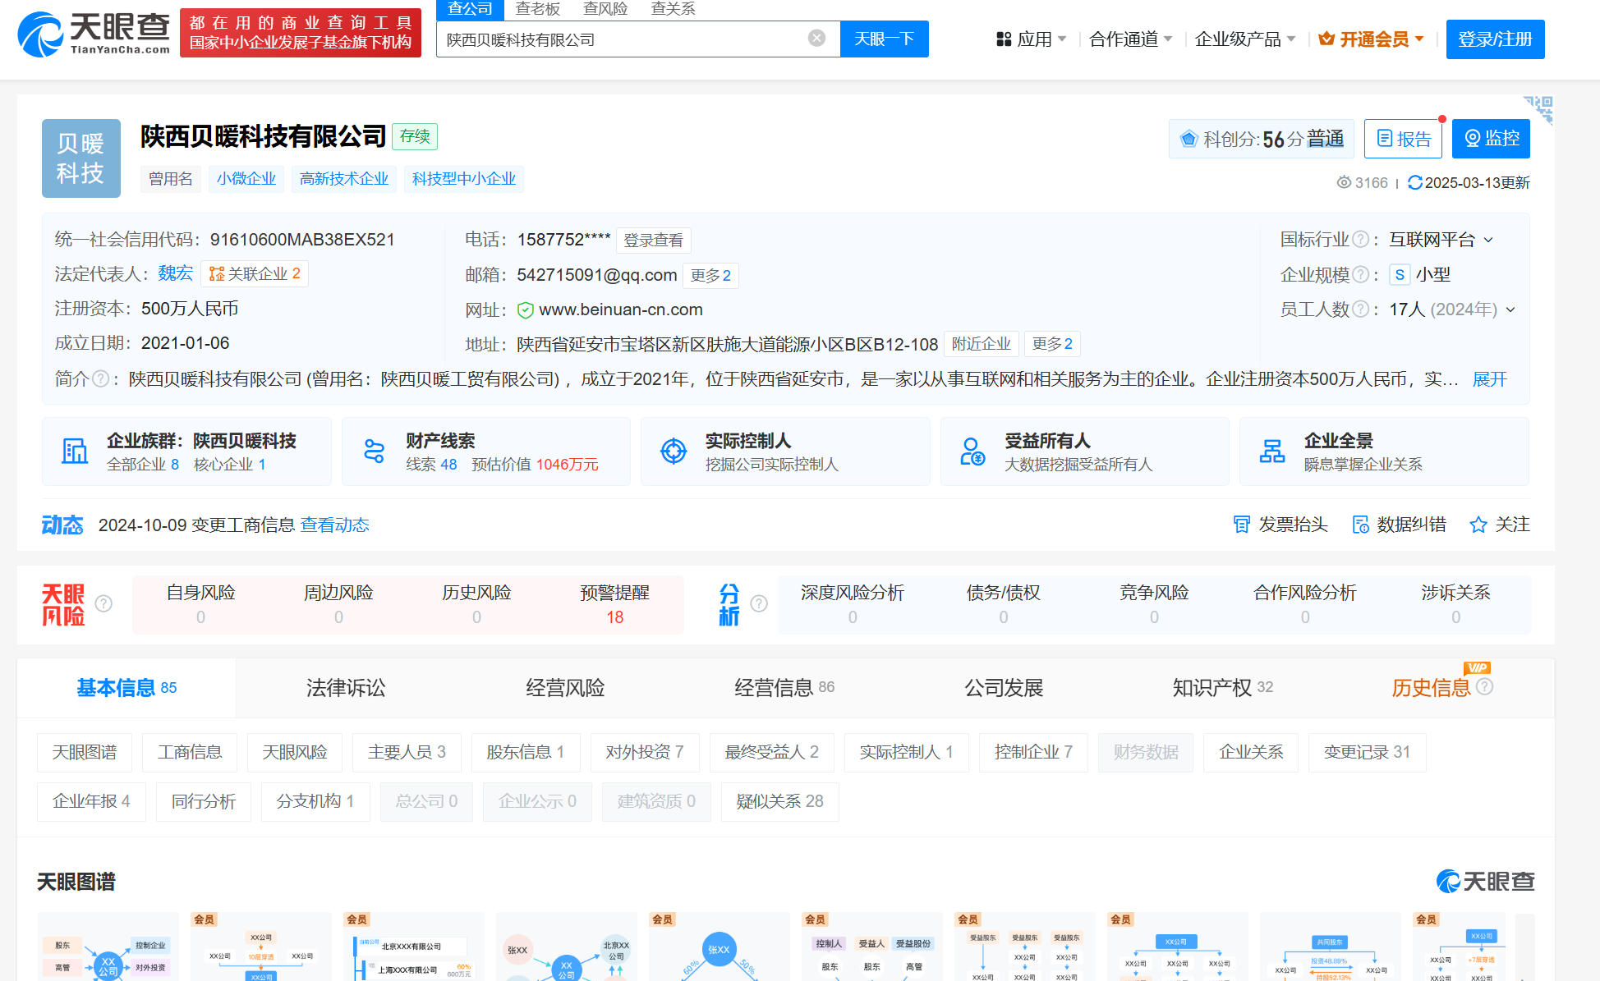Open 企业全景 hierarchy icon
Image resolution: width=1600 pixels, height=981 pixels.
pos(1272,451)
